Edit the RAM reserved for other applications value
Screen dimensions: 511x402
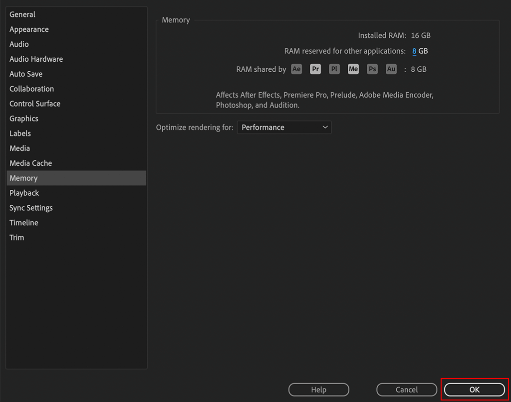coord(414,51)
